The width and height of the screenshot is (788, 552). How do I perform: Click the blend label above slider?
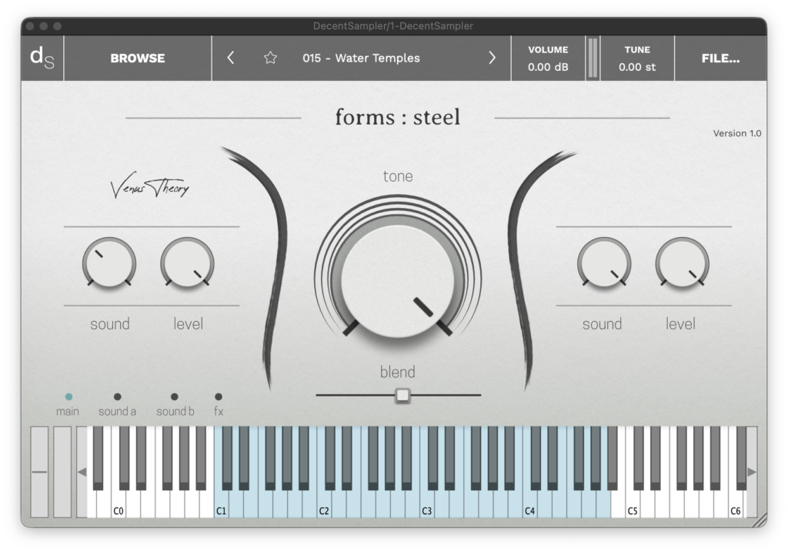(398, 372)
